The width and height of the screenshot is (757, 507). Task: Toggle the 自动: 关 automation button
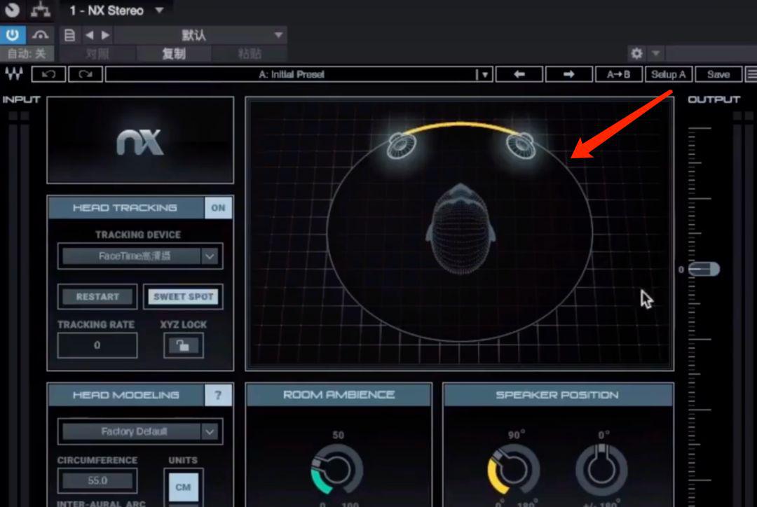tap(27, 53)
